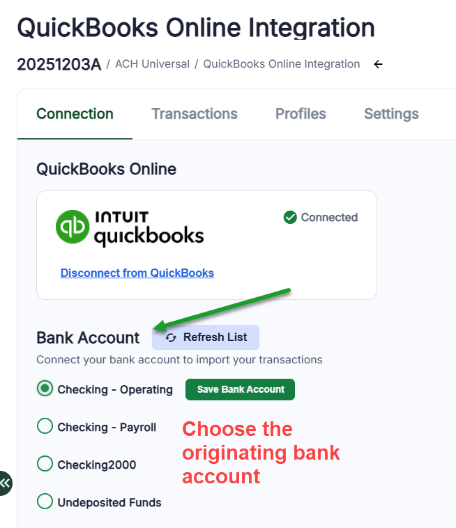The height and width of the screenshot is (528, 456).
Task: Navigate to the ACH Universal breadcrumb
Action: click(152, 64)
